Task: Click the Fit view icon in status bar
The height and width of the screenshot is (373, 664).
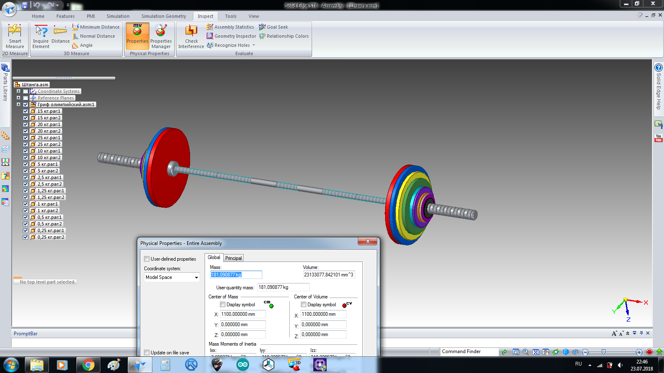Action: tap(536, 352)
